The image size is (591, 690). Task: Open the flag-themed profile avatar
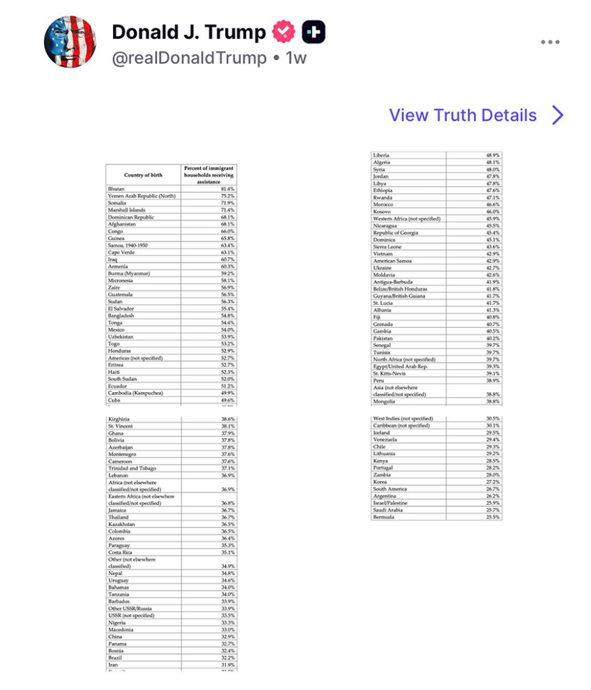pos(70,42)
